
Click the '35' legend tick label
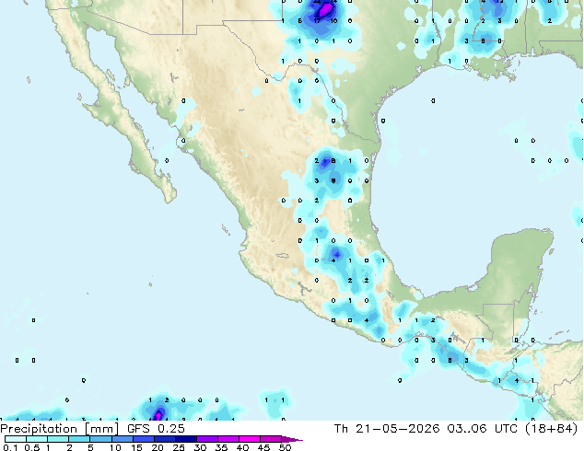tap(221, 447)
